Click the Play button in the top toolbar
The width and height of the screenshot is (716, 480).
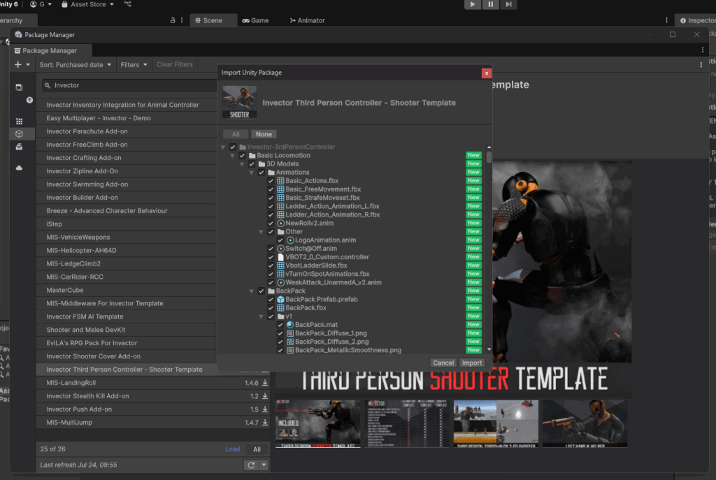click(x=473, y=4)
